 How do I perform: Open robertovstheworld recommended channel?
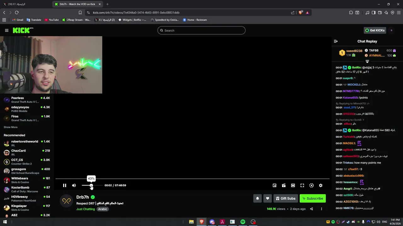point(27,143)
